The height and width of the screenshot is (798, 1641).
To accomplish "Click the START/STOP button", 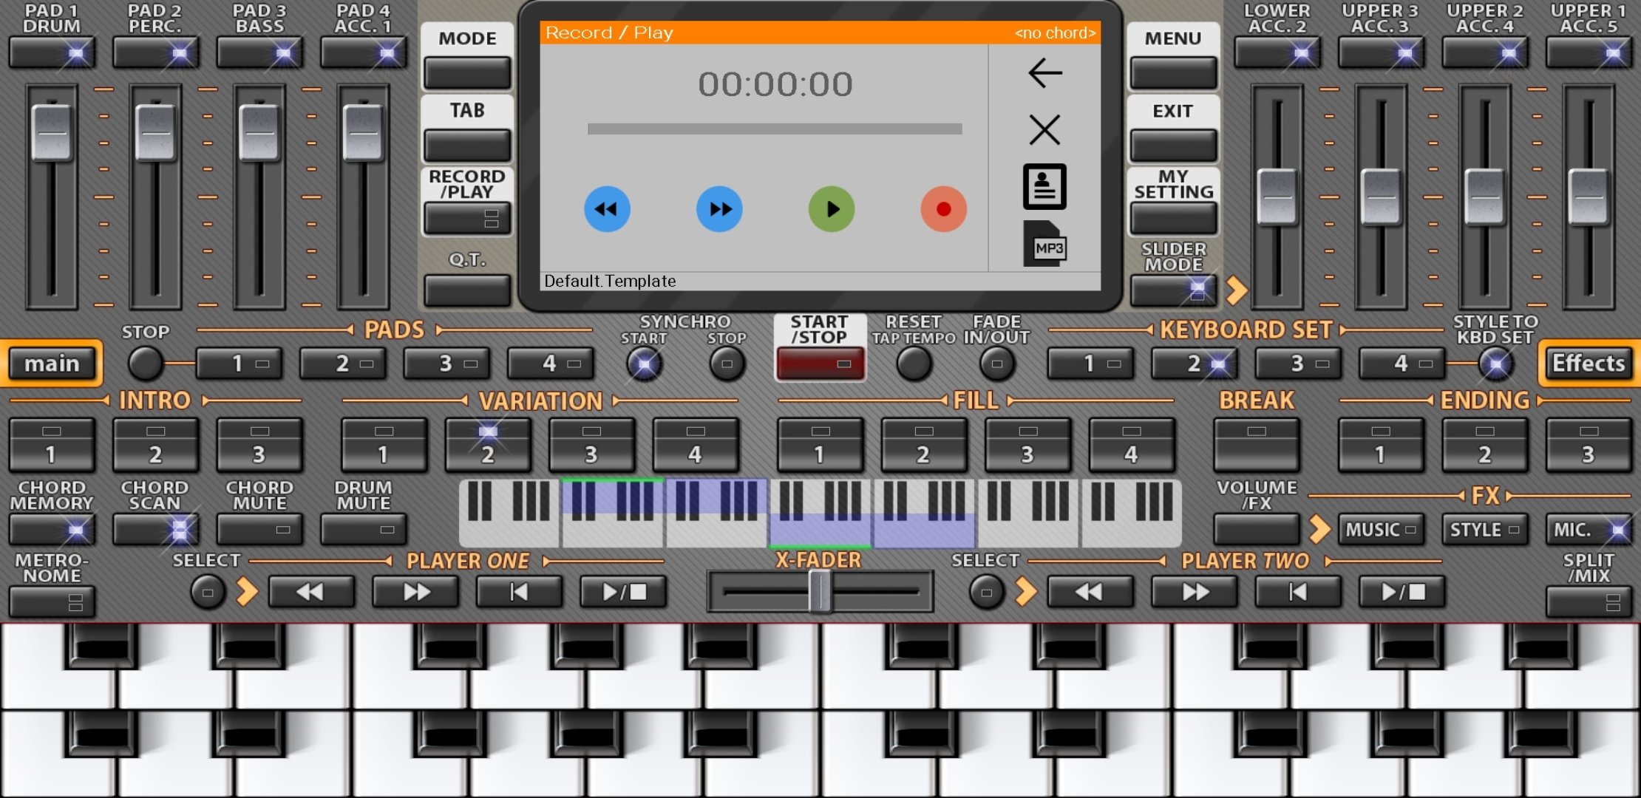I will (x=821, y=364).
